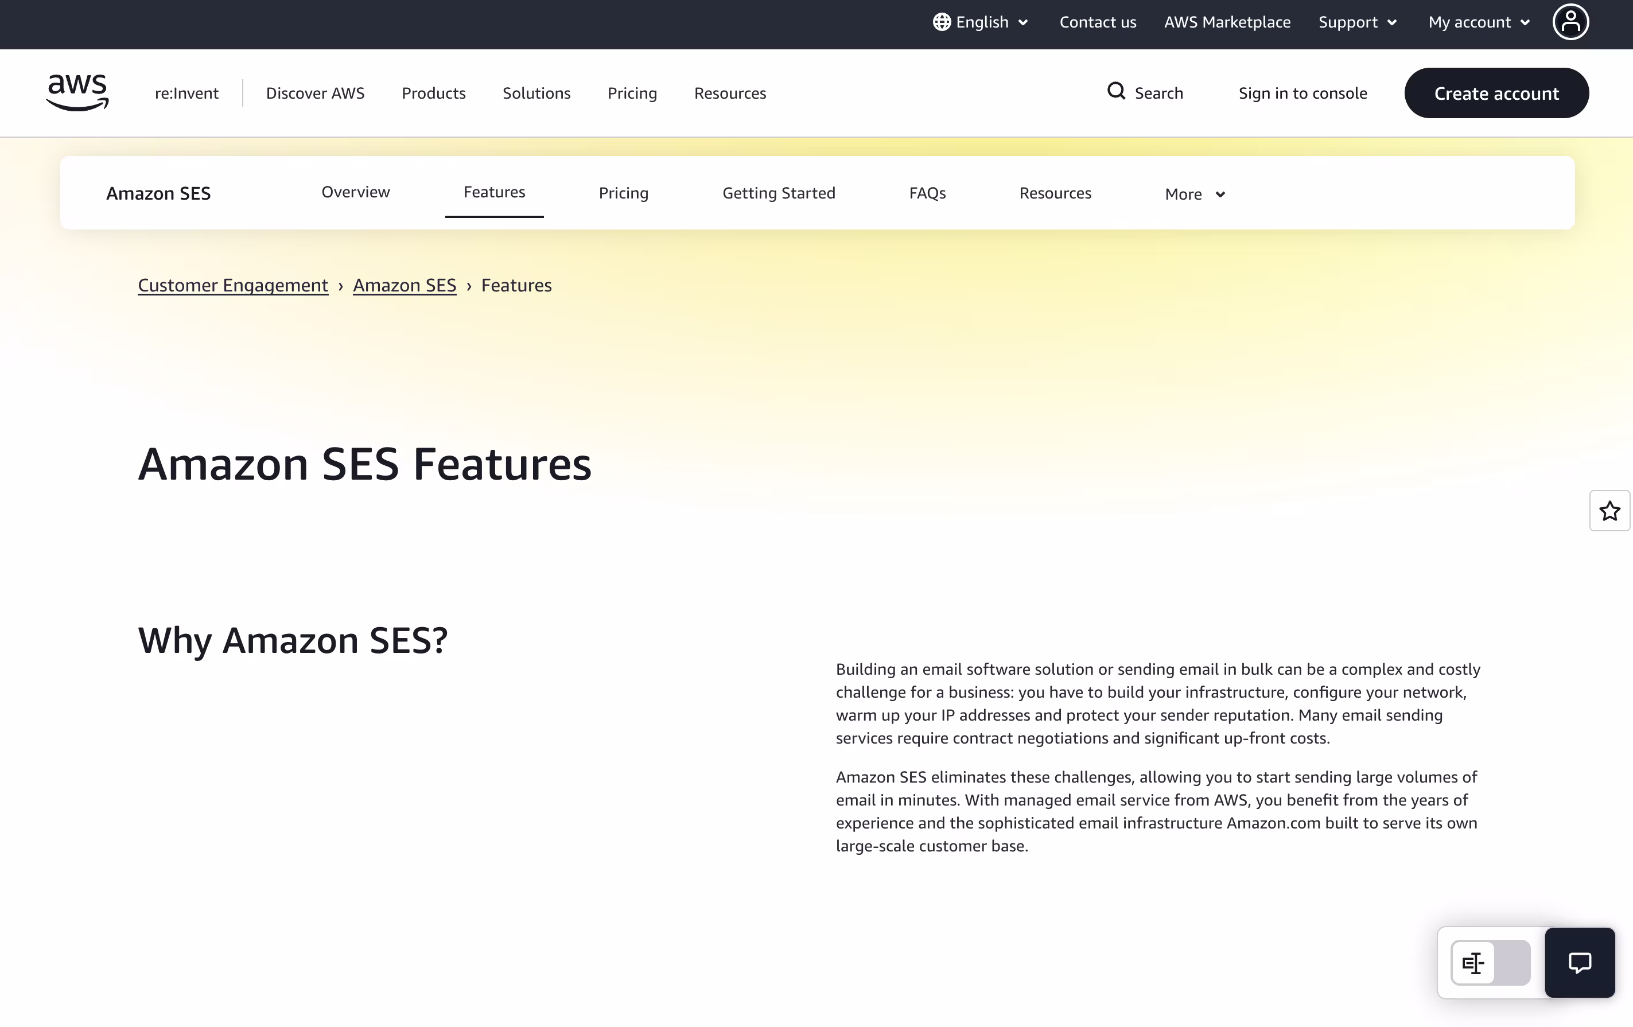The image size is (1633, 1027).
Task: Open the Customer Engagement breadcrumb link
Action: [232, 285]
